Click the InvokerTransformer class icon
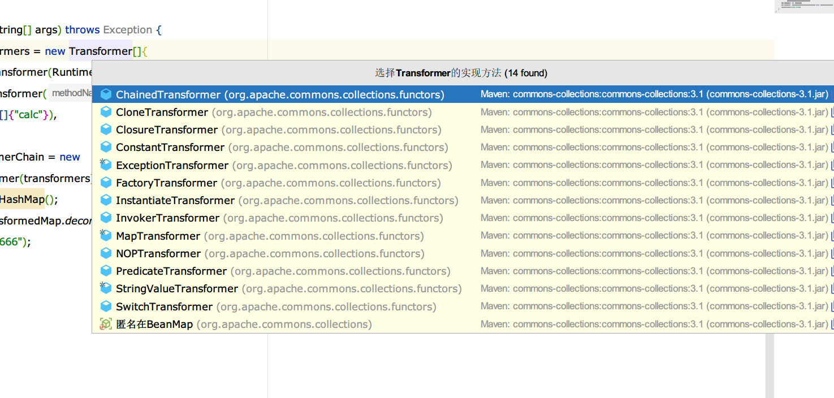 (106, 218)
